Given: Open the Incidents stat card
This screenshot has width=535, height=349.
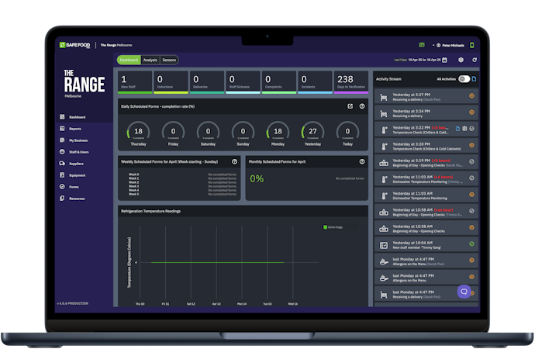Looking at the screenshot, I should click(x=315, y=82).
